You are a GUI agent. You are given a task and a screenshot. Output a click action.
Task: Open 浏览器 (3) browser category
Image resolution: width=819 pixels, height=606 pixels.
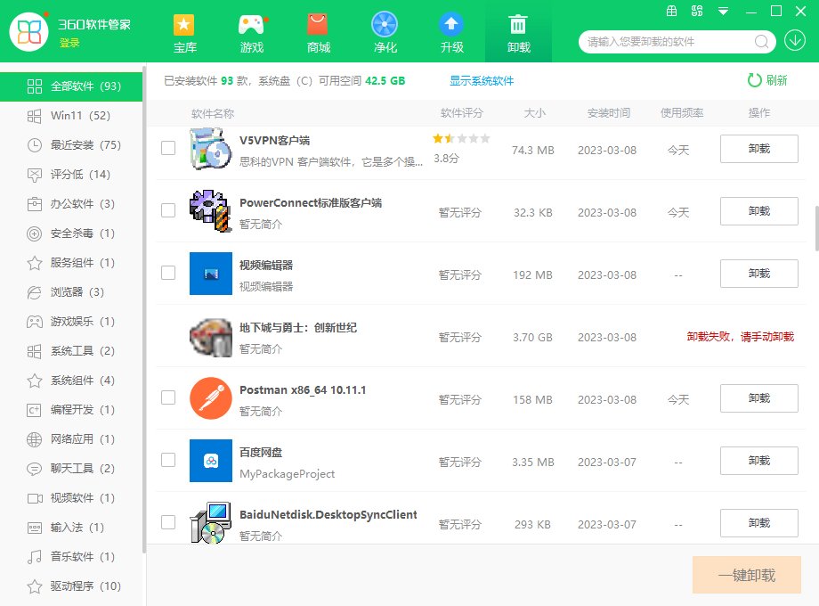(x=71, y=291)
